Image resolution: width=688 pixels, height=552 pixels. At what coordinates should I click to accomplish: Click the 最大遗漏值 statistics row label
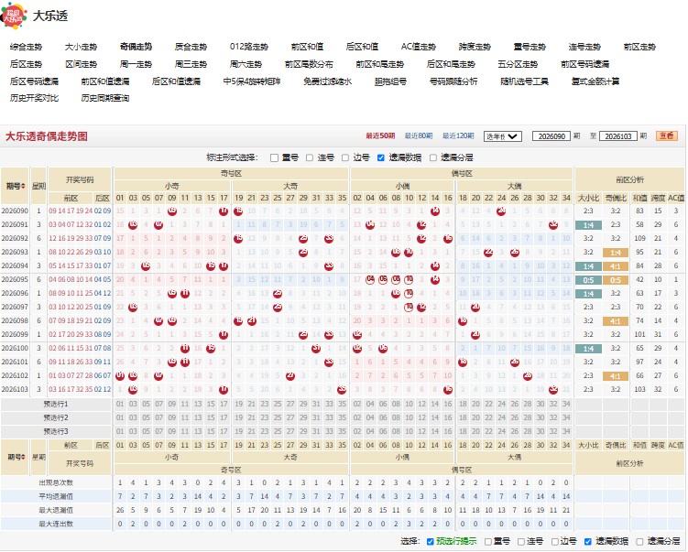tap(56, 510)
